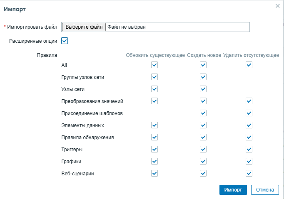The height and width of the screenshot is (199, 284).
Task: Uncheck Группы узлов сети create new checkbox
Action: (203, 77)
